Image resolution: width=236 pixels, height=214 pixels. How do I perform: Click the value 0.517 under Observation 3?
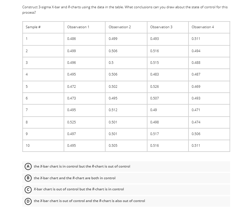coord(154,134)
